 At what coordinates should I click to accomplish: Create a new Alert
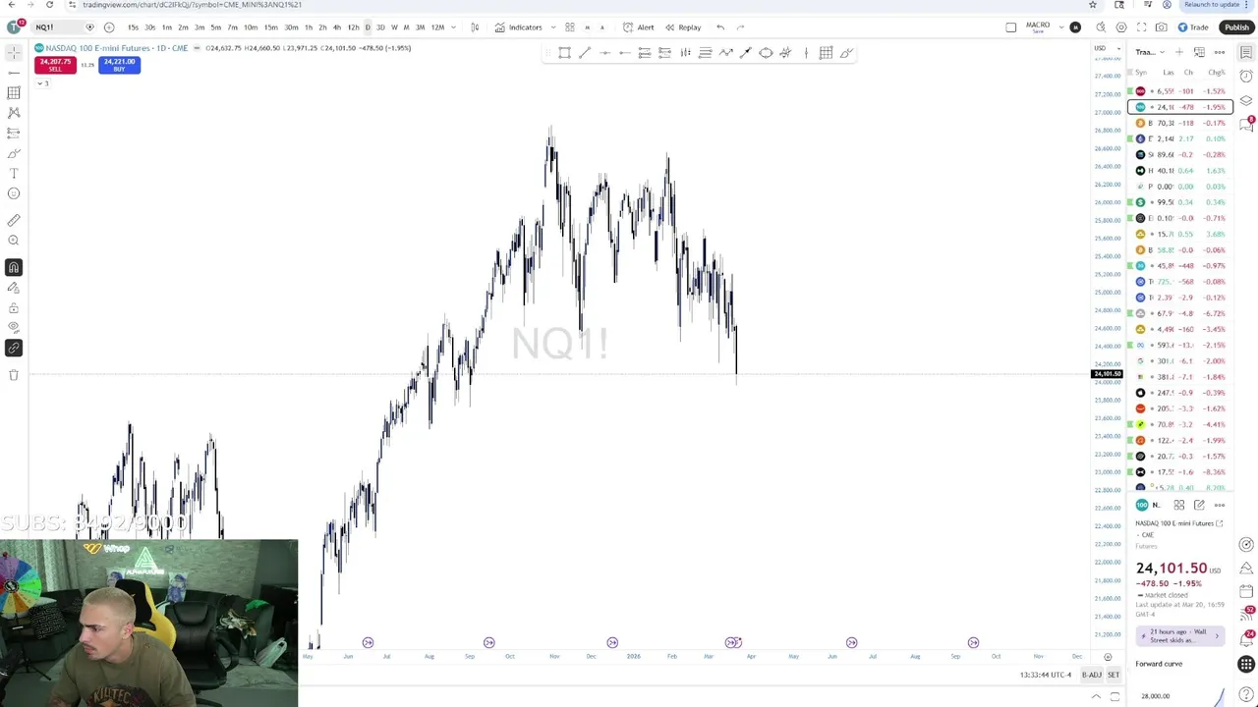[638, 27]
